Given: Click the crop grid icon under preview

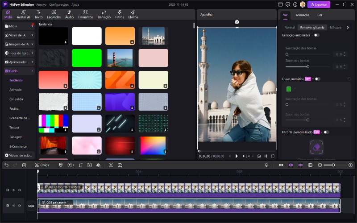Looking at the screenshot, I should click(x=266, y=156).
